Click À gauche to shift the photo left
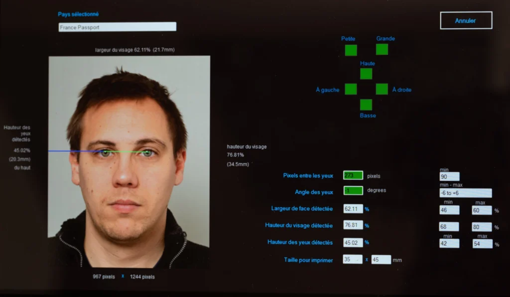Screen dimensions: 510x297 pyautogui.click(x=351, y=89)
